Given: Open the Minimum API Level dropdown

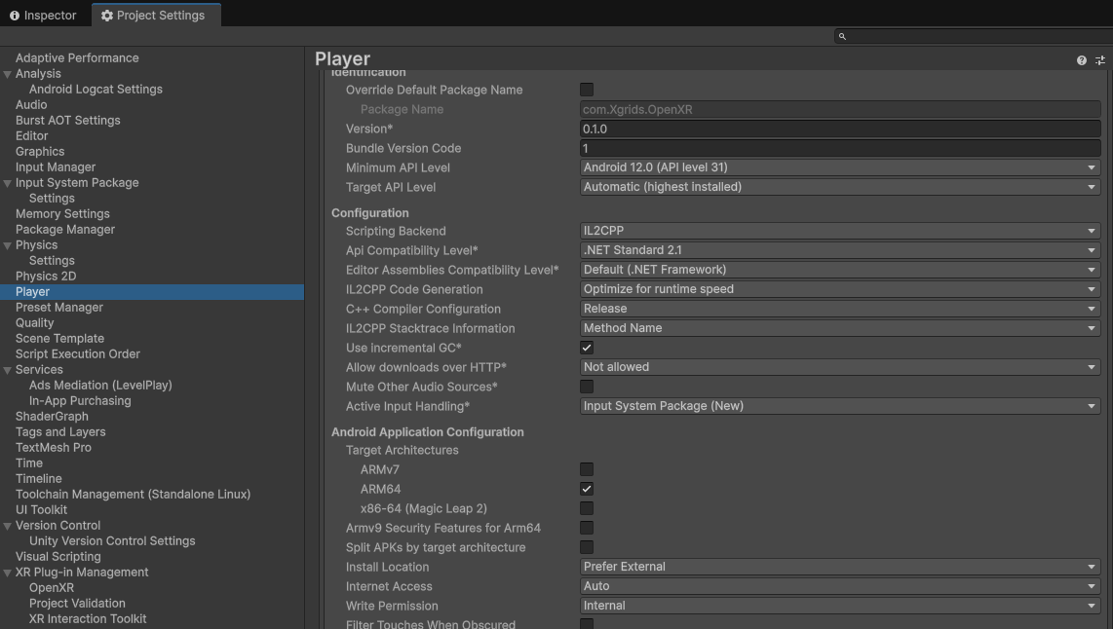Looking at the screenshot, I should (x=840, y=167).
